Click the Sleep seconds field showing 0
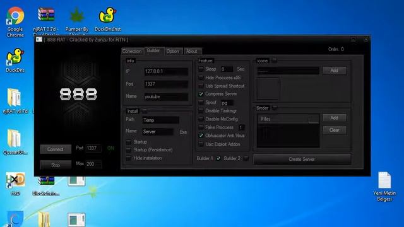This screenshot has height=227, width=404. point(227,69)
